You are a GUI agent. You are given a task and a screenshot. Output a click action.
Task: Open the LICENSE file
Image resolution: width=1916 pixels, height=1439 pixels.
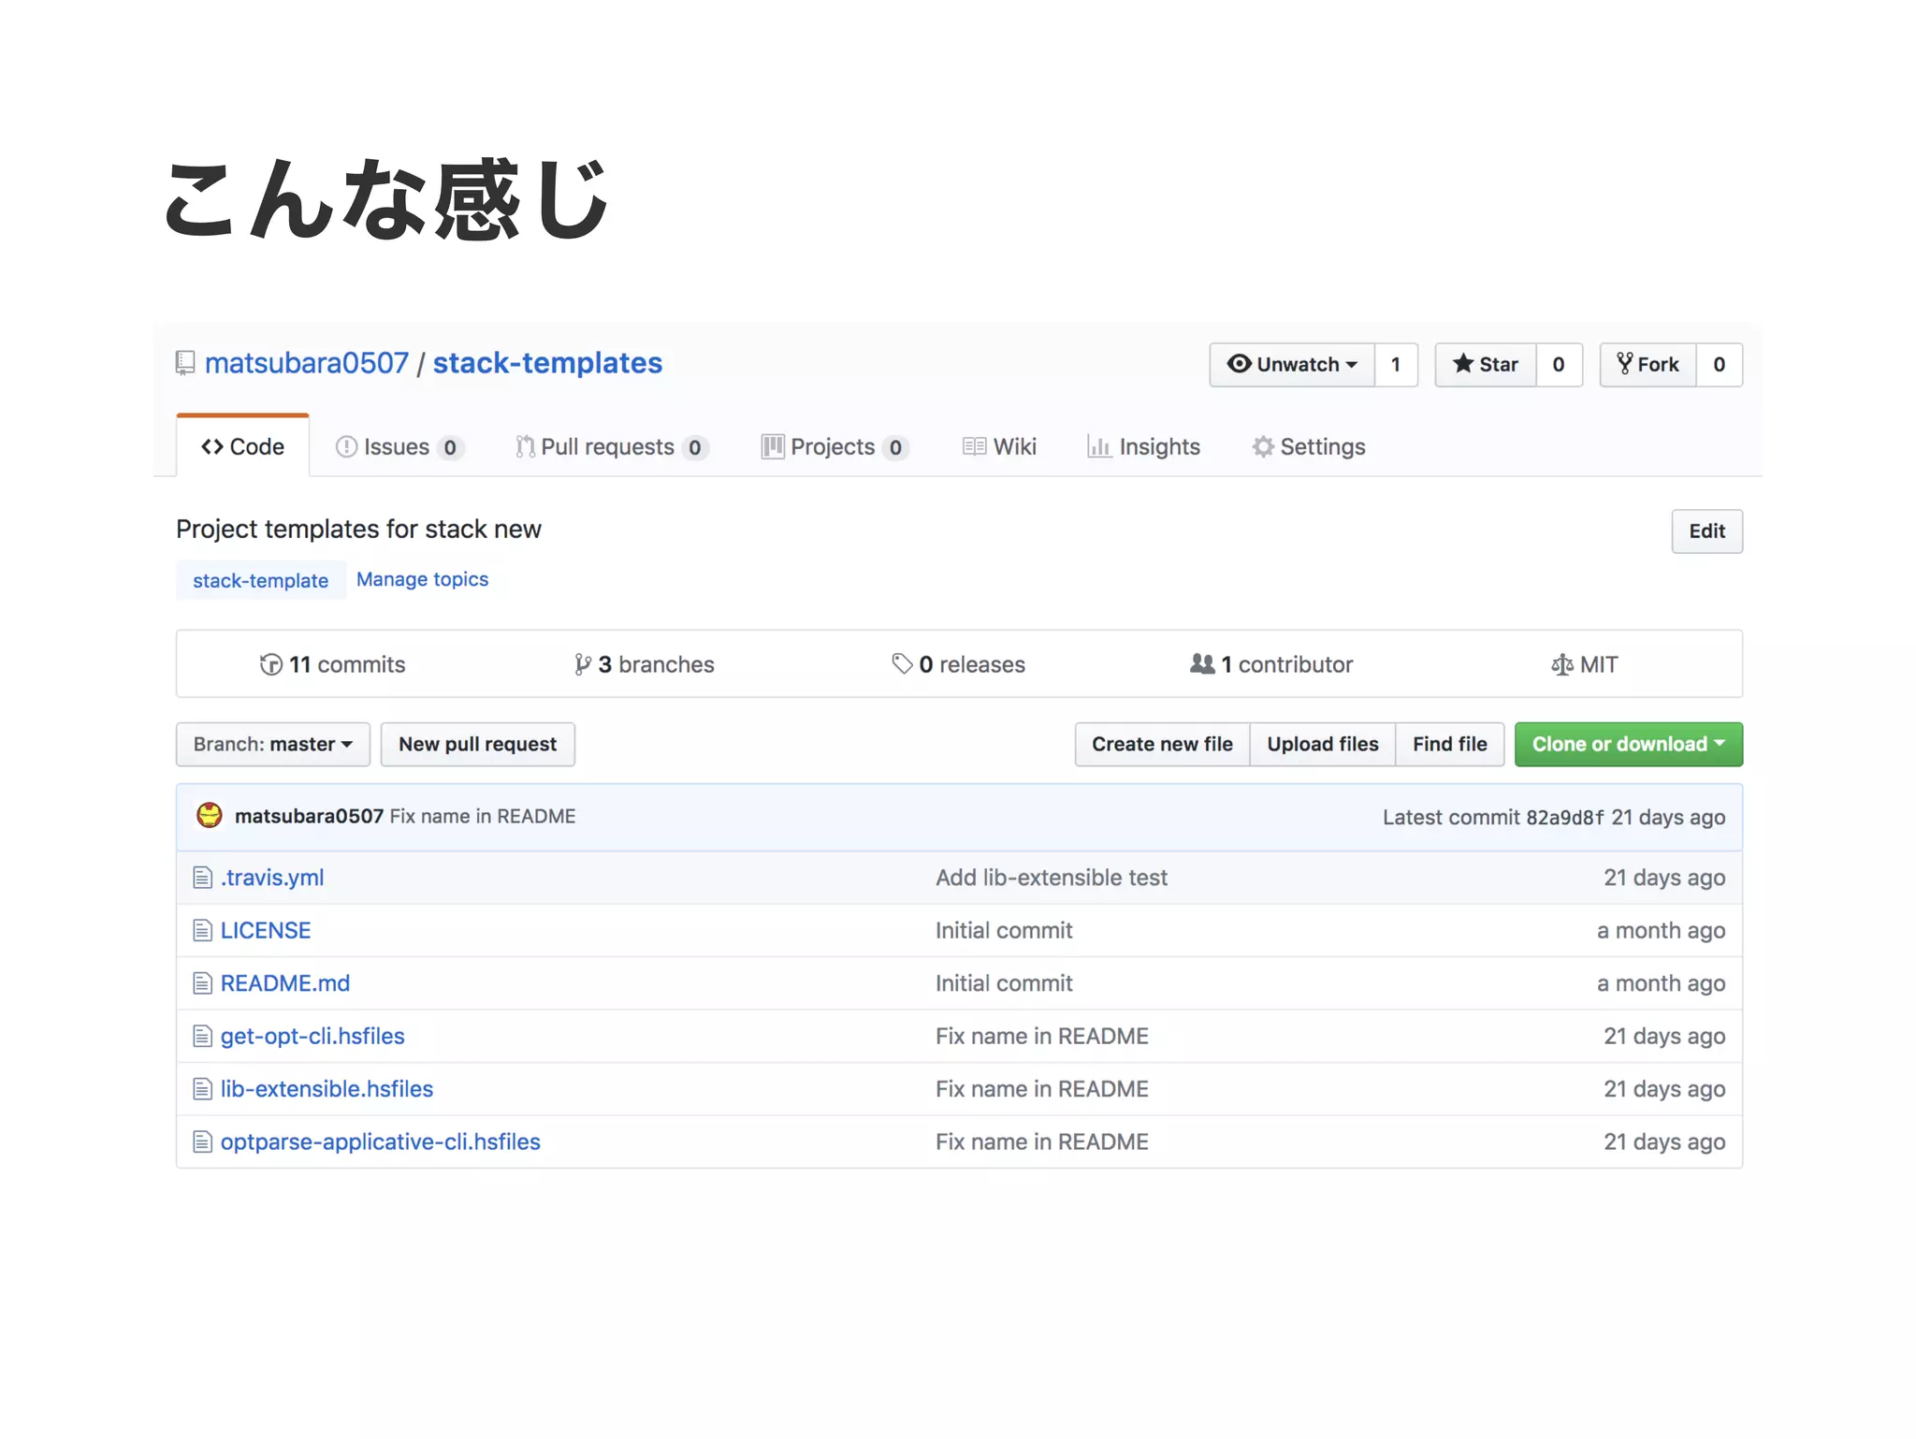[266, 930]
